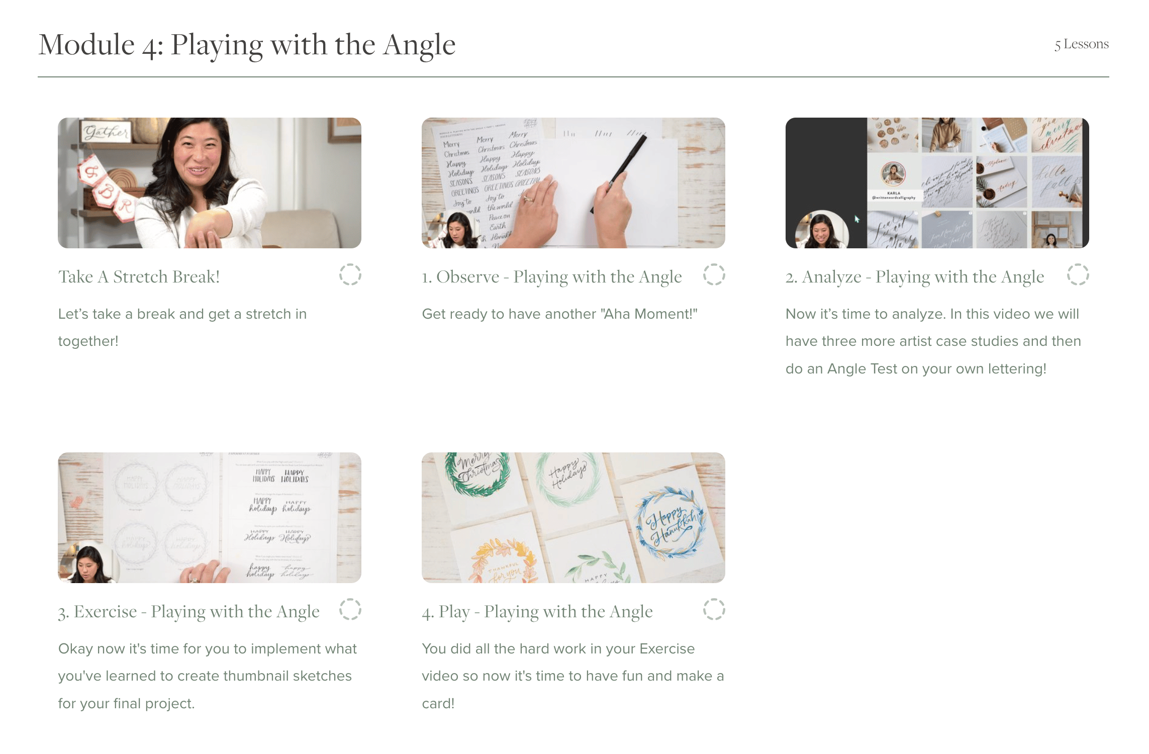Open the Exercise lesson worksheet thumbnail

[x=210, y=518]
